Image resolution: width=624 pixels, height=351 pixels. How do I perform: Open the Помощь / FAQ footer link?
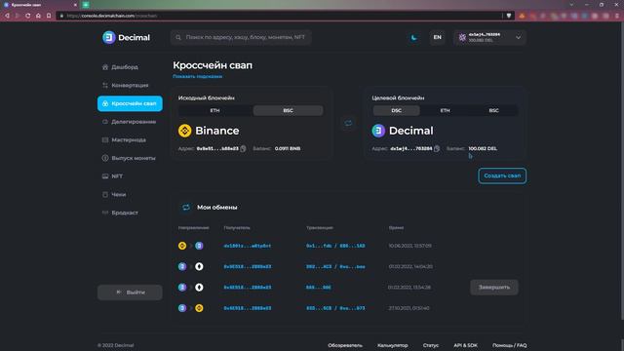[x=509, y=345]
